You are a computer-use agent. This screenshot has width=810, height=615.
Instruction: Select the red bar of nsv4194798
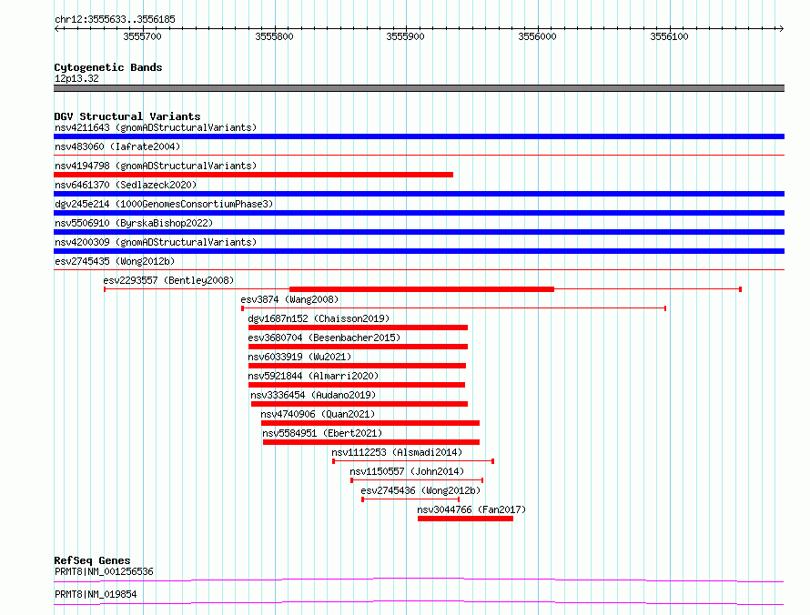tap(253, 175)
